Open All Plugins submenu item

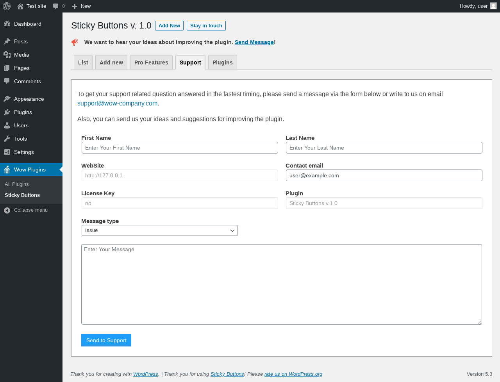coord(17,184)
